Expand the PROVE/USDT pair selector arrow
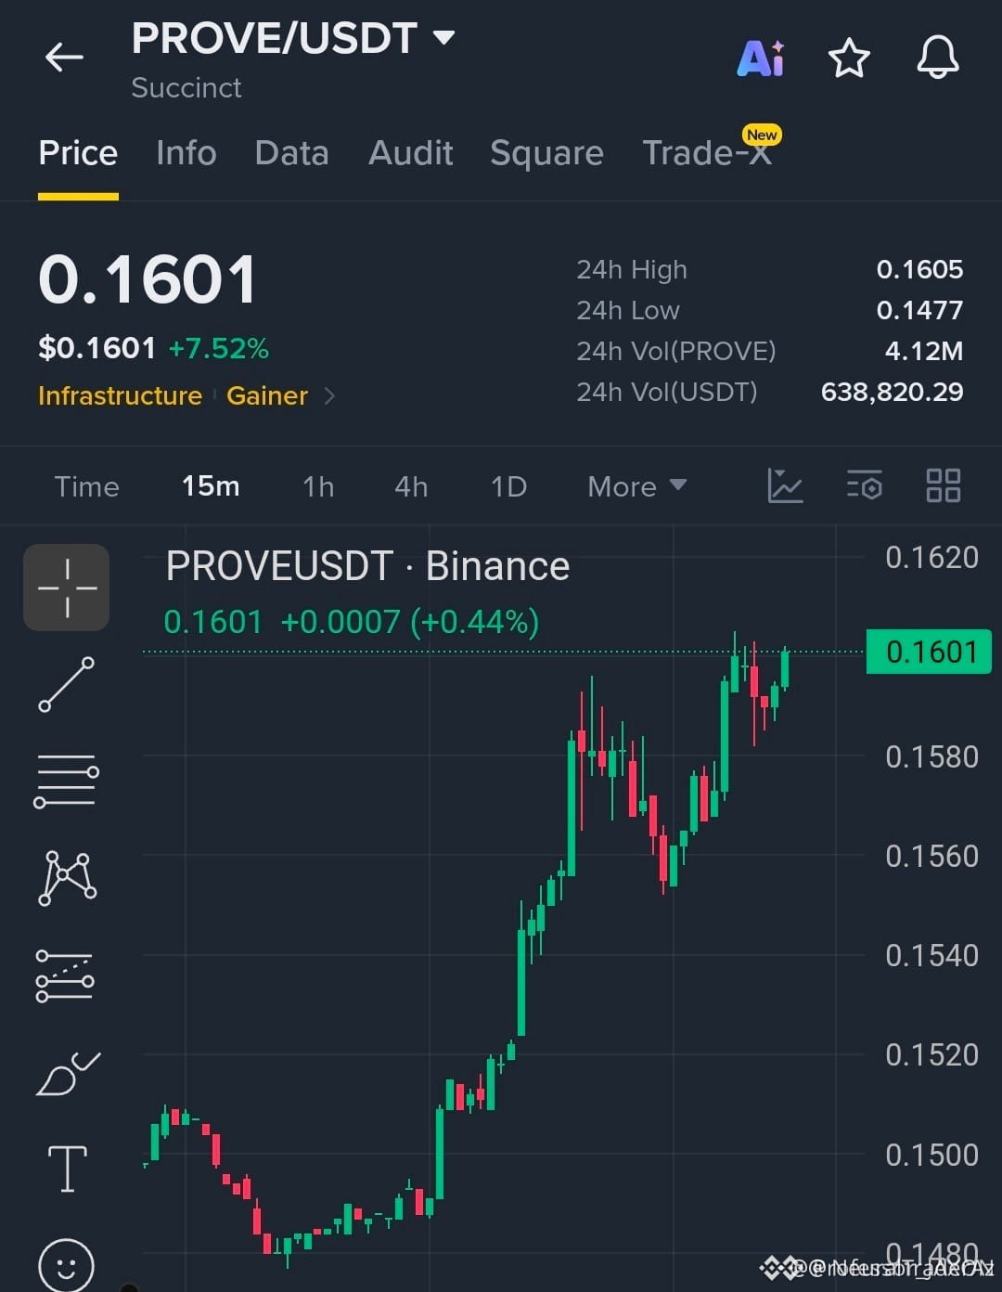The image size is (1002, 1292). coord(444,38)
